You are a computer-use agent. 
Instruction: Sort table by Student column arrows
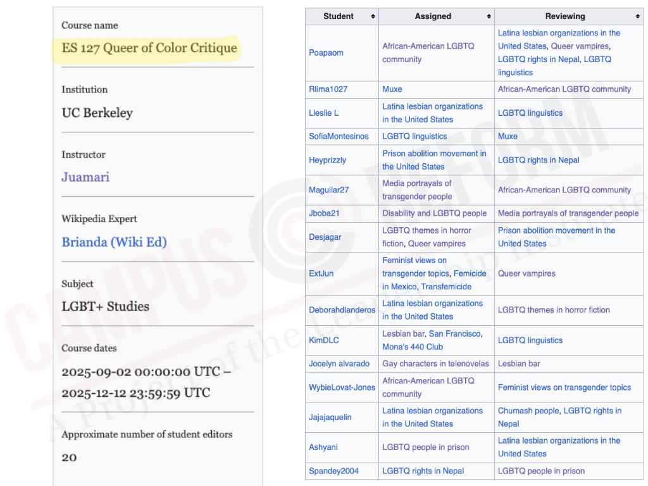pyautogui.click(x=373, y=16)
